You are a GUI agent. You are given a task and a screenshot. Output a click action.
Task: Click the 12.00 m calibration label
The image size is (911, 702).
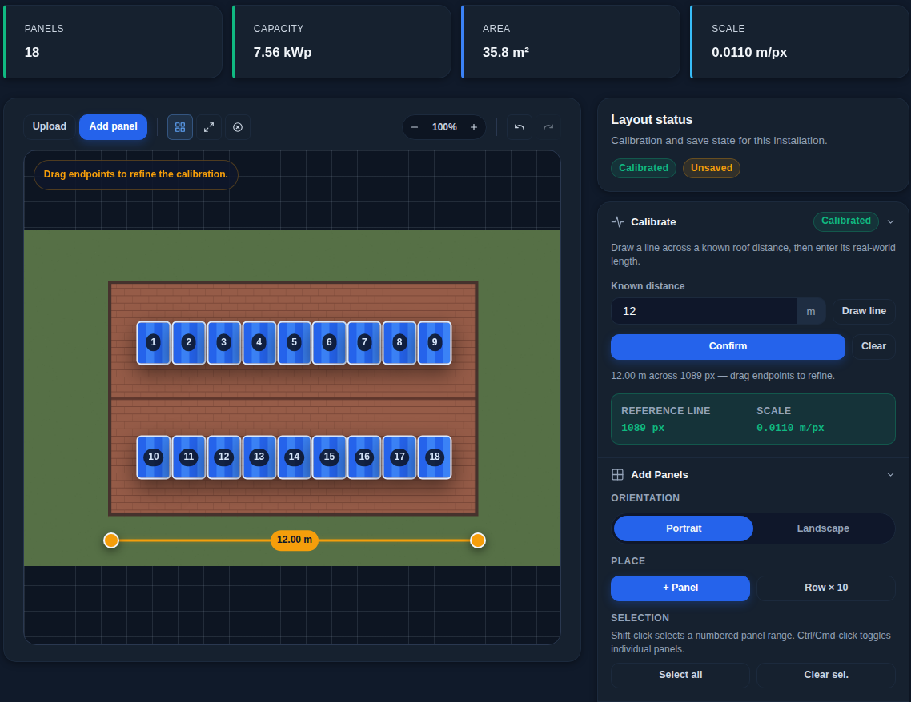pos(295,540)
